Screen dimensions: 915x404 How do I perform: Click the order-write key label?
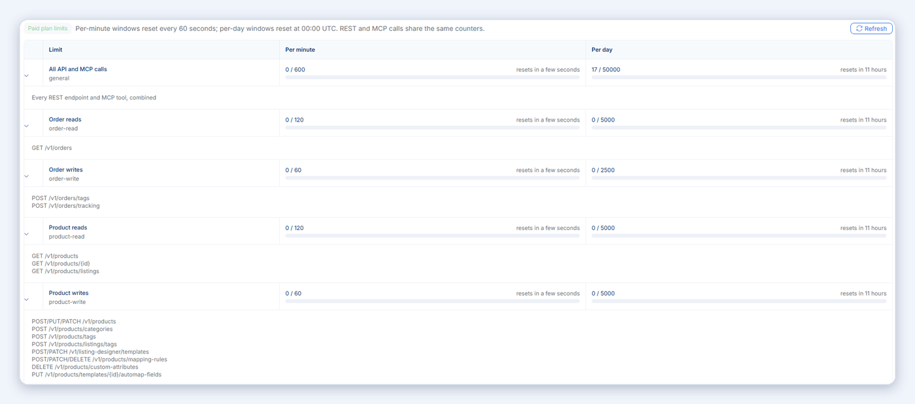(x=64, y=179)
